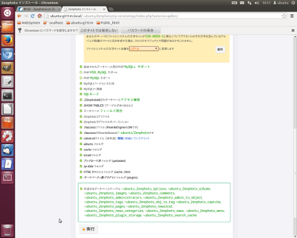Click 'SHOW TABLES' check row
This screenshot has width=297, height=238.
[106, 105]
